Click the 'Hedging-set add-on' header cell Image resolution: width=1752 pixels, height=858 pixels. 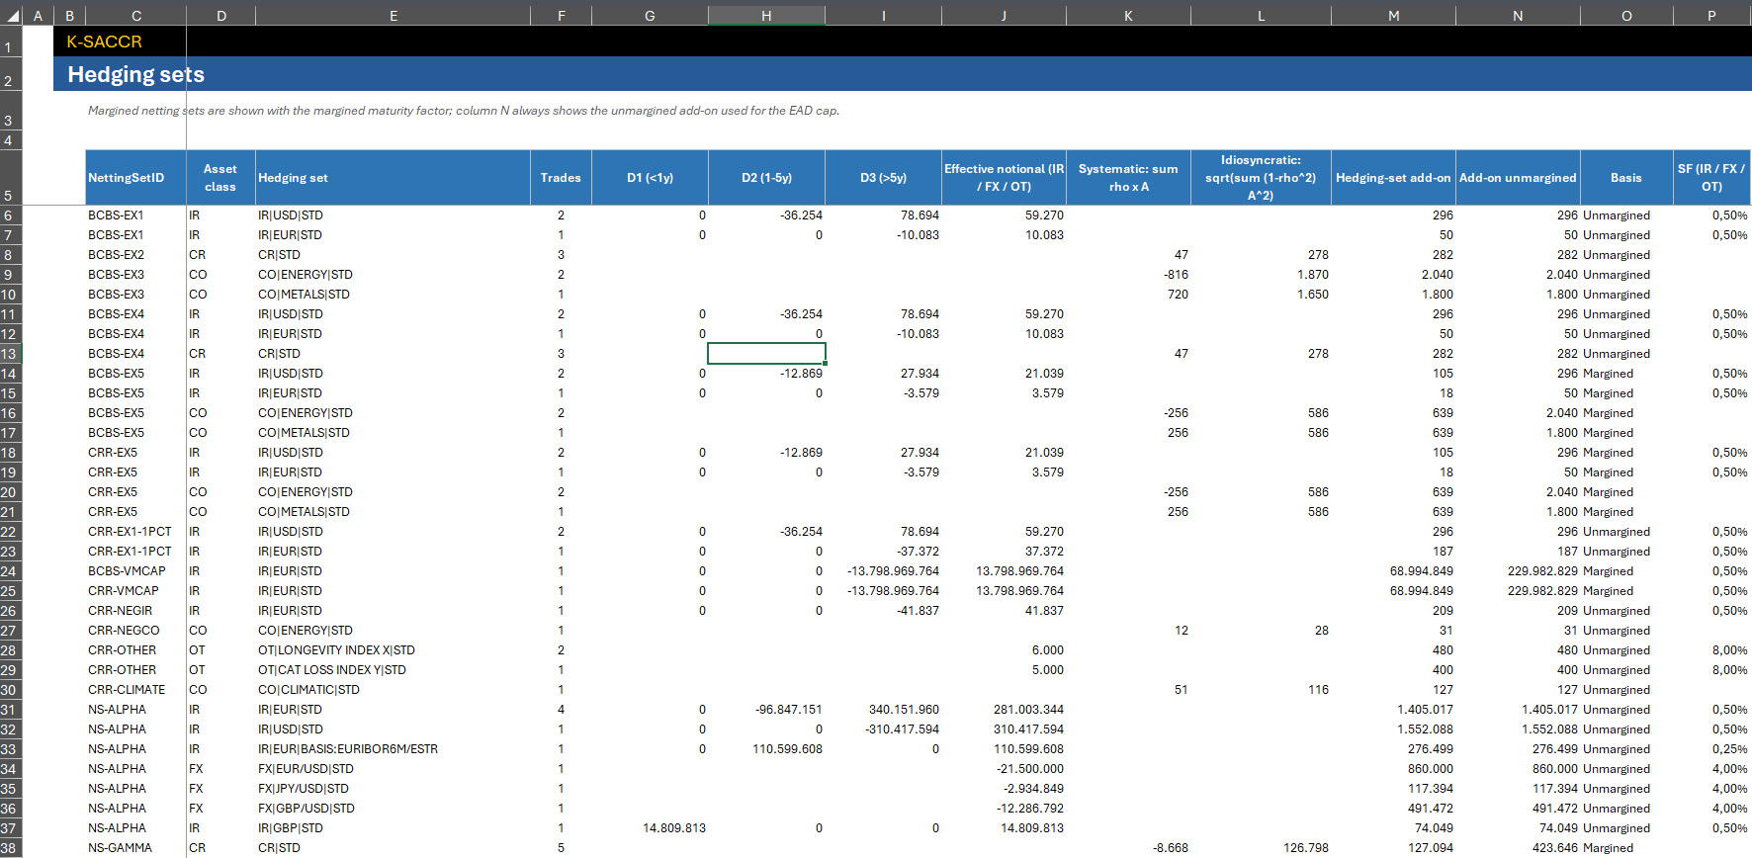(x=1393, y=178)
